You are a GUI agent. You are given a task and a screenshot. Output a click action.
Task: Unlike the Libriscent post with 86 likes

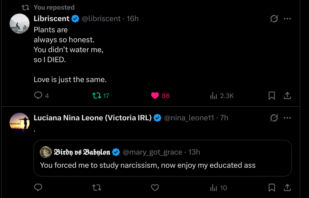pos(155,96)
